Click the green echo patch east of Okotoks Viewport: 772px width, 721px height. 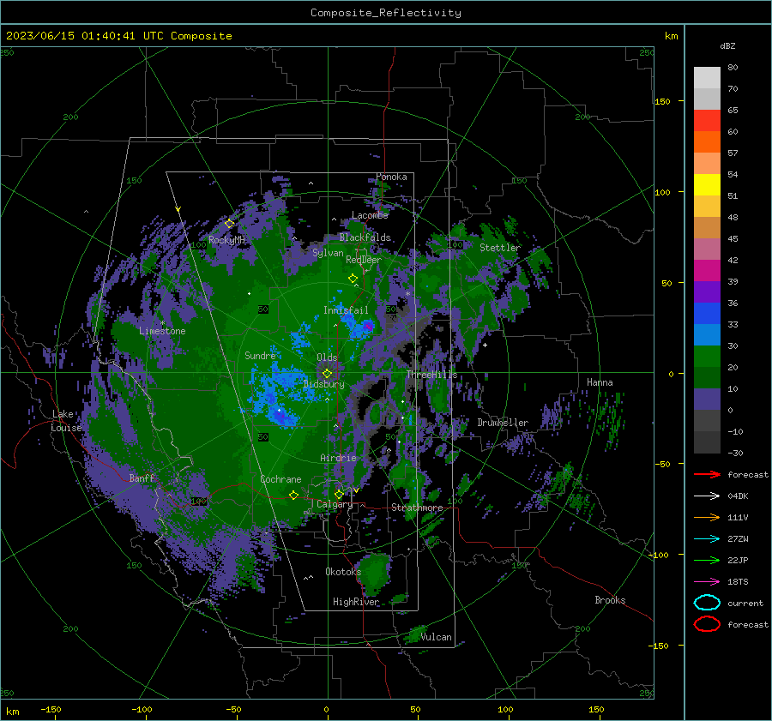pos(374,574)
